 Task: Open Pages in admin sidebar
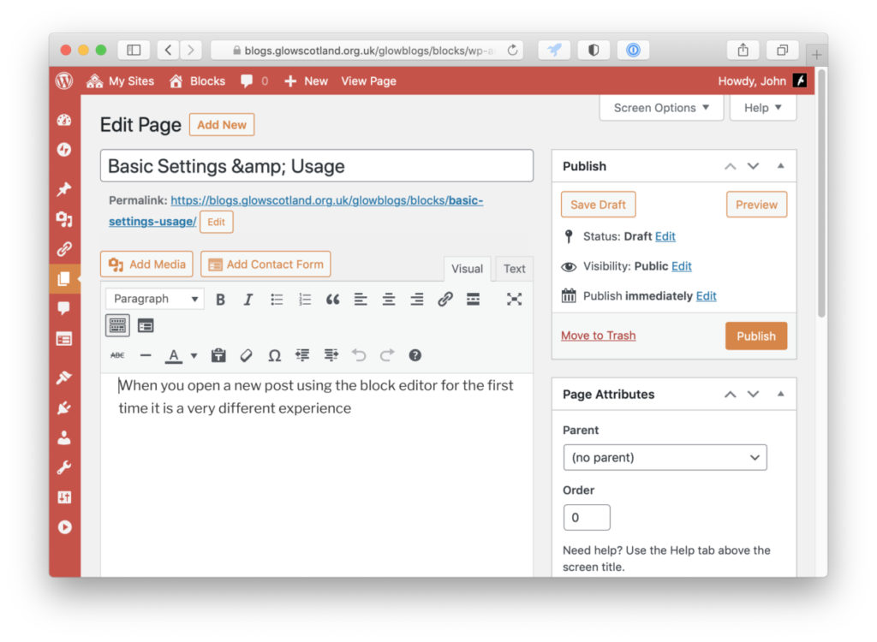tap(64, 278)
